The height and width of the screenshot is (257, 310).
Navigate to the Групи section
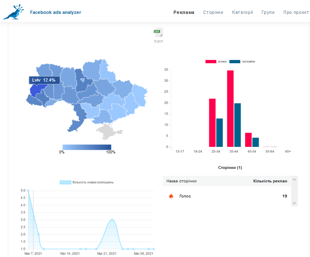point(268,12)
